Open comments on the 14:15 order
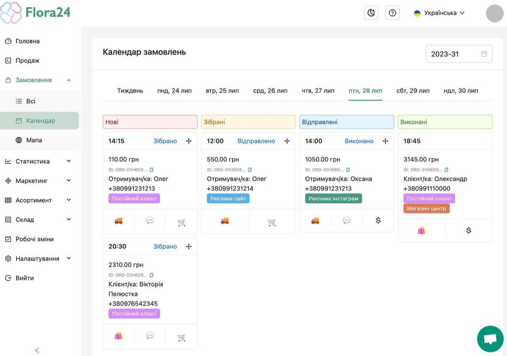This screenshot has width=507, height=356. pyautogui.click(x=150, y=220)
